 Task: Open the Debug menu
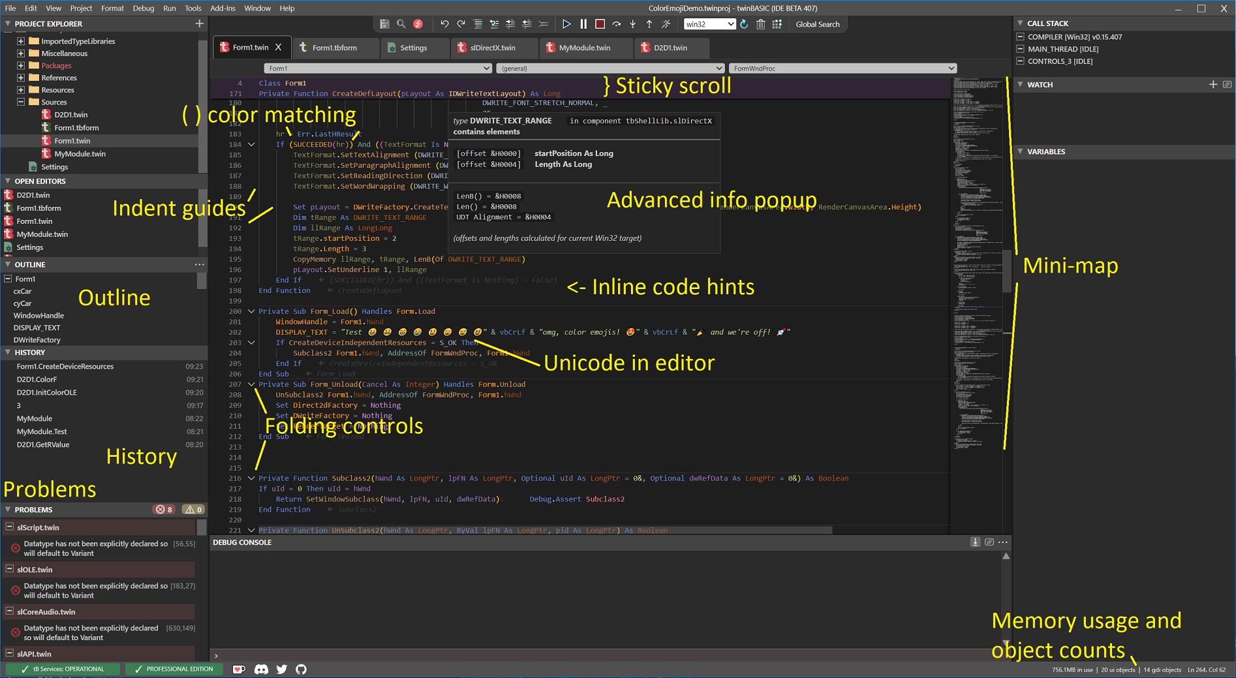(x=143, y=8)
